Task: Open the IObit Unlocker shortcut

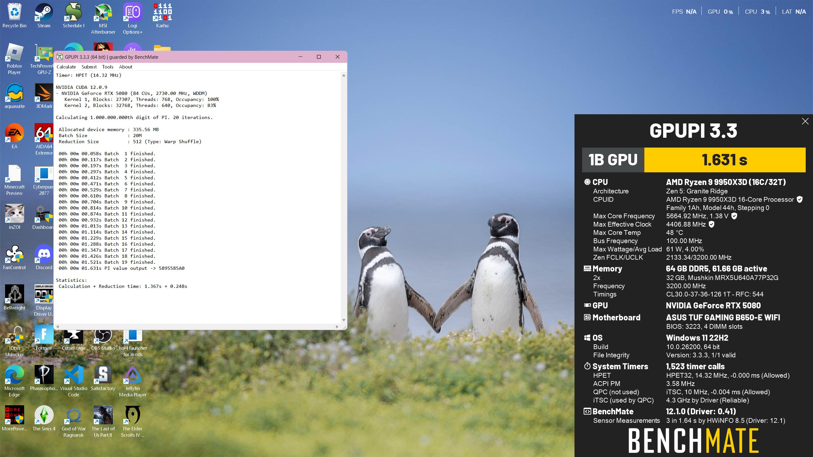Action: pyautogui.click(x=14, y=341)
